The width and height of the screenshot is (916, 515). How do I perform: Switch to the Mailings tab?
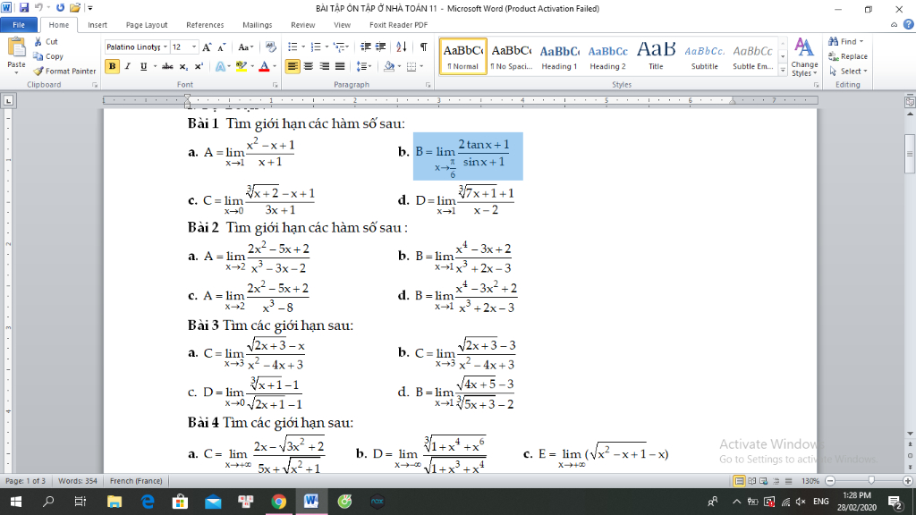click(x=257, y=25)
